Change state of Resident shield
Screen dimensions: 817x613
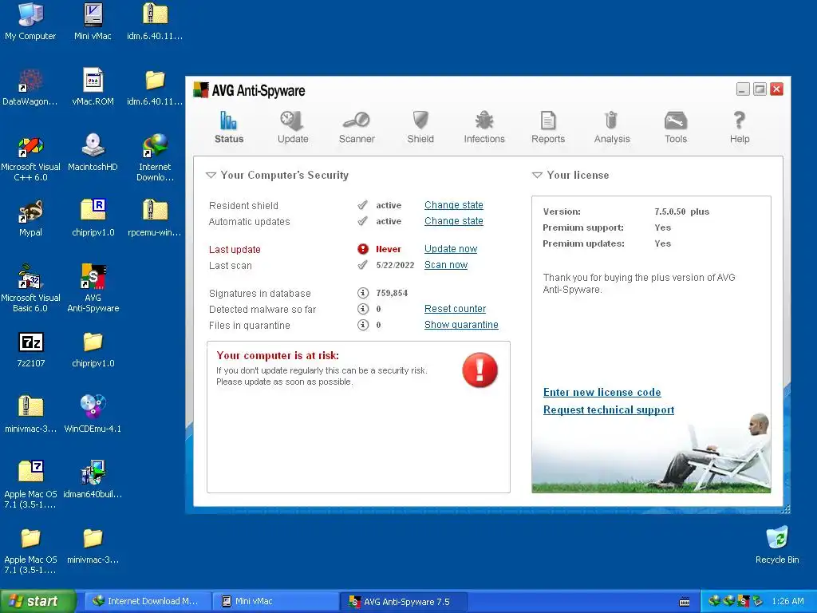click(x=454, y=205)
